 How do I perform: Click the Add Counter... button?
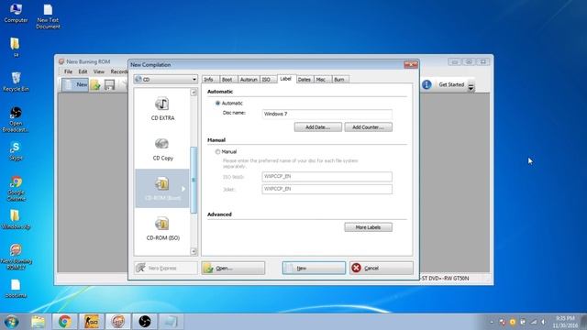click(x=369, y=127)
